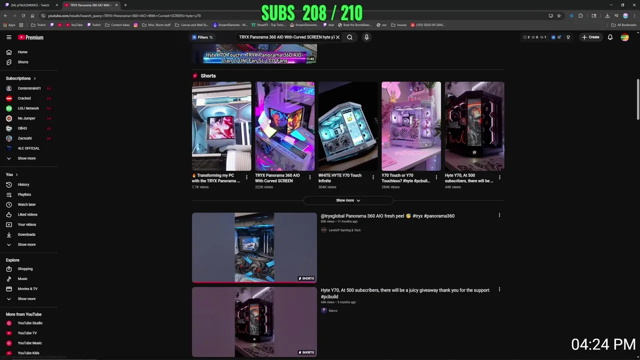Open options for 'WHITE HYTE Y70' short
This screenshot has width=640, height=360.
[x=373, y=177]
